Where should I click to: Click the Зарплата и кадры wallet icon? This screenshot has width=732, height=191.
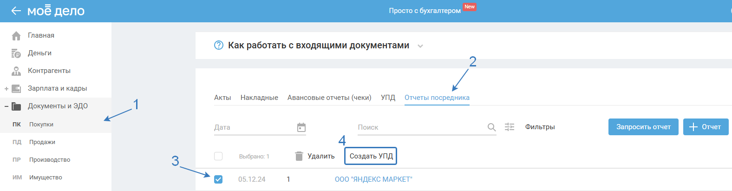click(16, 89)
